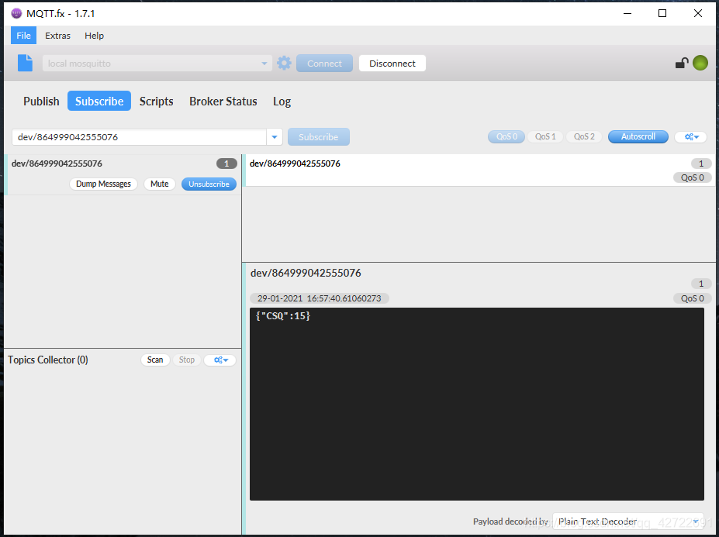Open Topics Collector gear options dropdown
This screenshot has width=719, height=537.
tap(220, 360)
